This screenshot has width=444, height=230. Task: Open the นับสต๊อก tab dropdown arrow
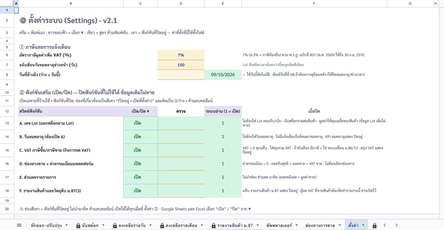click(x=103, y=225)
